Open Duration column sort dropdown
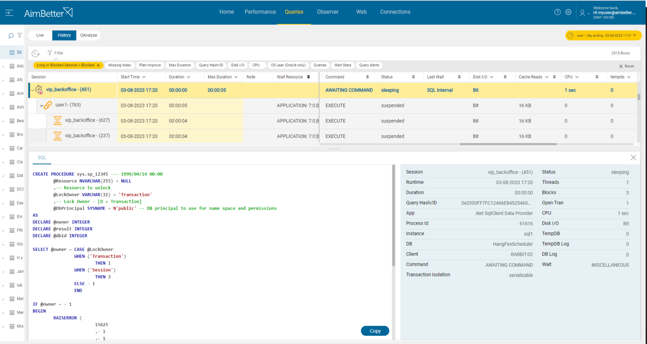 (x=188, y=77)
